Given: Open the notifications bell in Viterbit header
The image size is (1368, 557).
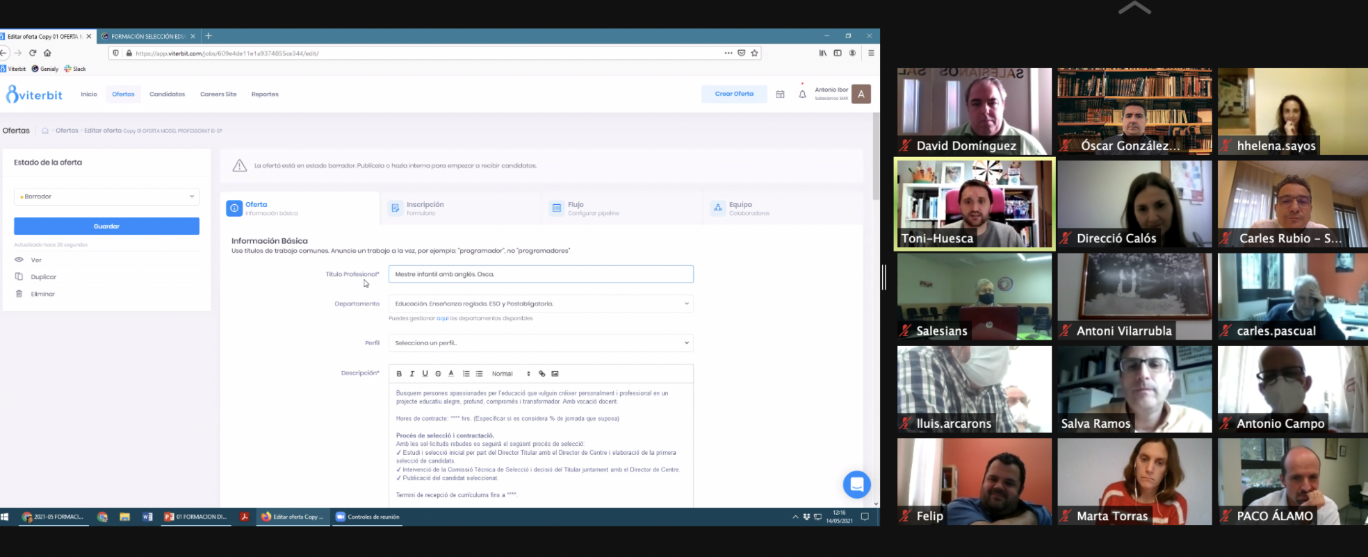Looking at the screenshot, I should pyautogui.click(x=802, y=94).
